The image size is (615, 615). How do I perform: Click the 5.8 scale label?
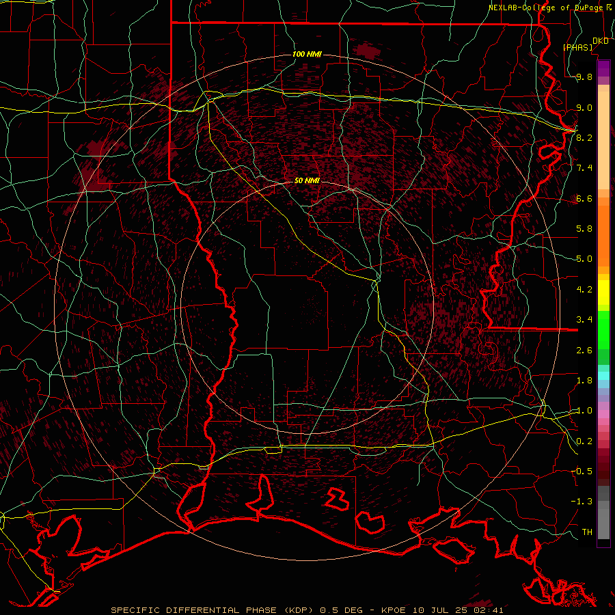[584, 229]
